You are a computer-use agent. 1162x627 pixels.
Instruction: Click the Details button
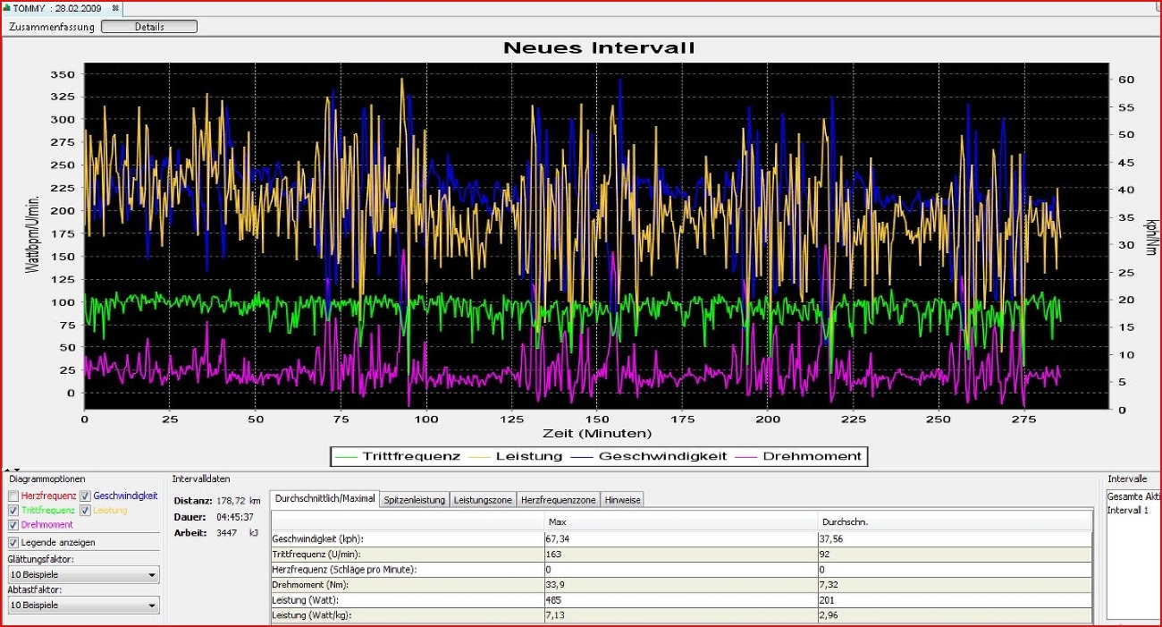tap(149, 27)
